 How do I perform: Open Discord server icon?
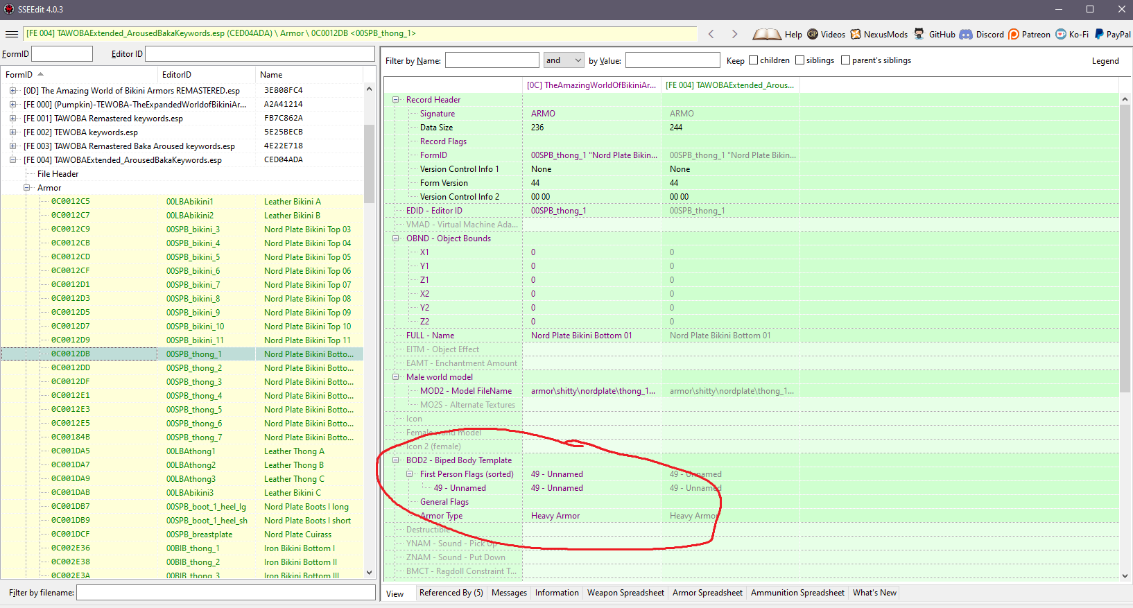(x=966, y=34)
